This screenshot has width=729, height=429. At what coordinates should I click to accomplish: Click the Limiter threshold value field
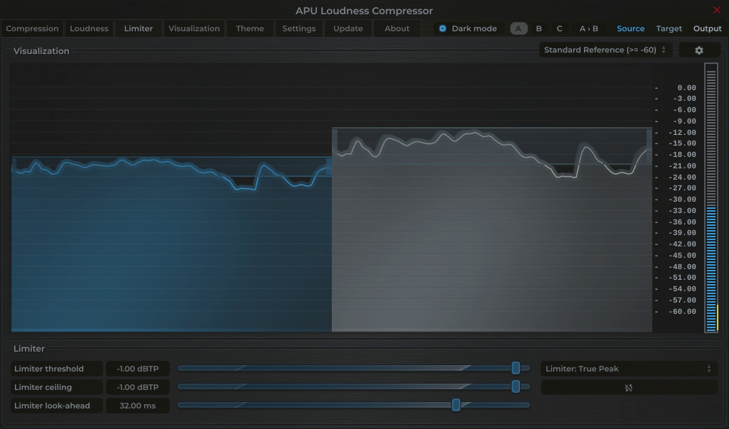click(137, 369)
